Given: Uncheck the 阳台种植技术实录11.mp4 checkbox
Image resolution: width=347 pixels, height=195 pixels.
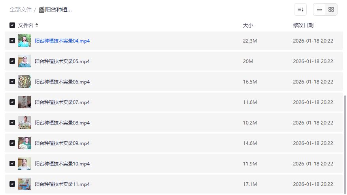Looking at the screenshot, I should coord(12,184).
